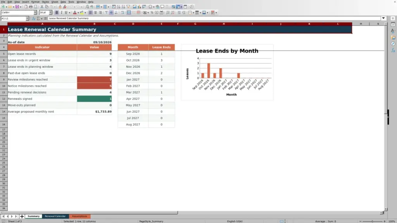The height and width of the screenshot is (223, 397).
Task: Switch to the Renewal Calendar sheet tab
Action: pos(55,216)
